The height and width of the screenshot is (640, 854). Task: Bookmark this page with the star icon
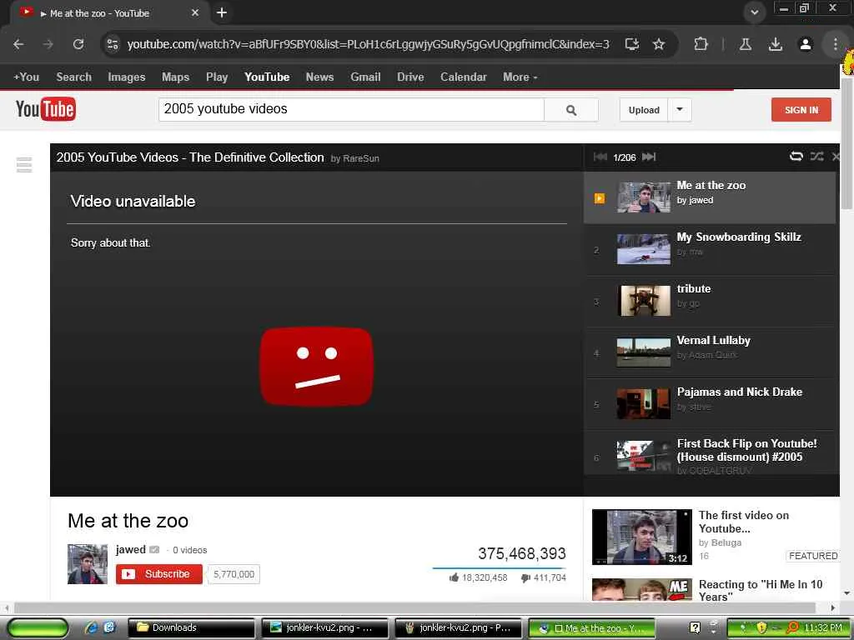click(659, 44)
